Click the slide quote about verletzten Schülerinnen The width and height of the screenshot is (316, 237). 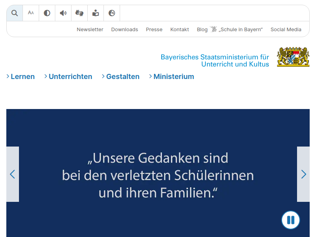158,175
